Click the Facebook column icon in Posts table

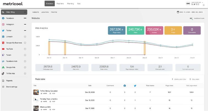click(x=125, y=86)
